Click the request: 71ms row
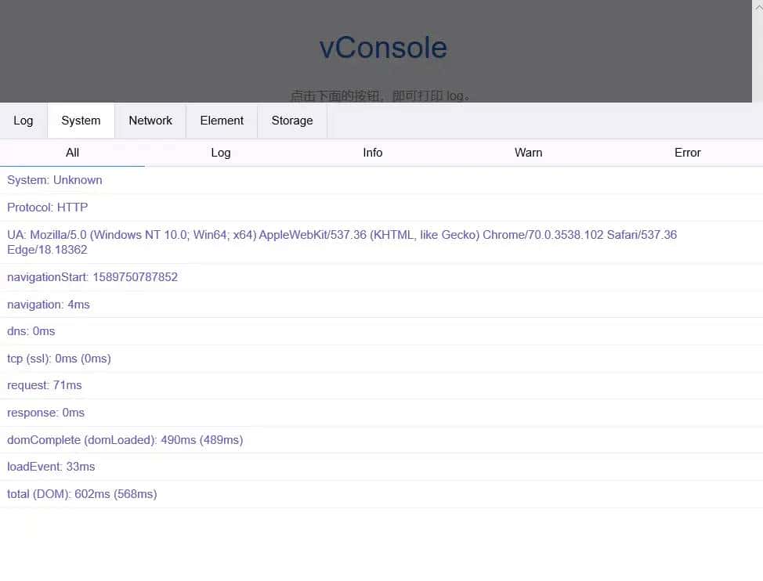Image resolution: width=763 pixels, height=581 pixels. (45, 385)
